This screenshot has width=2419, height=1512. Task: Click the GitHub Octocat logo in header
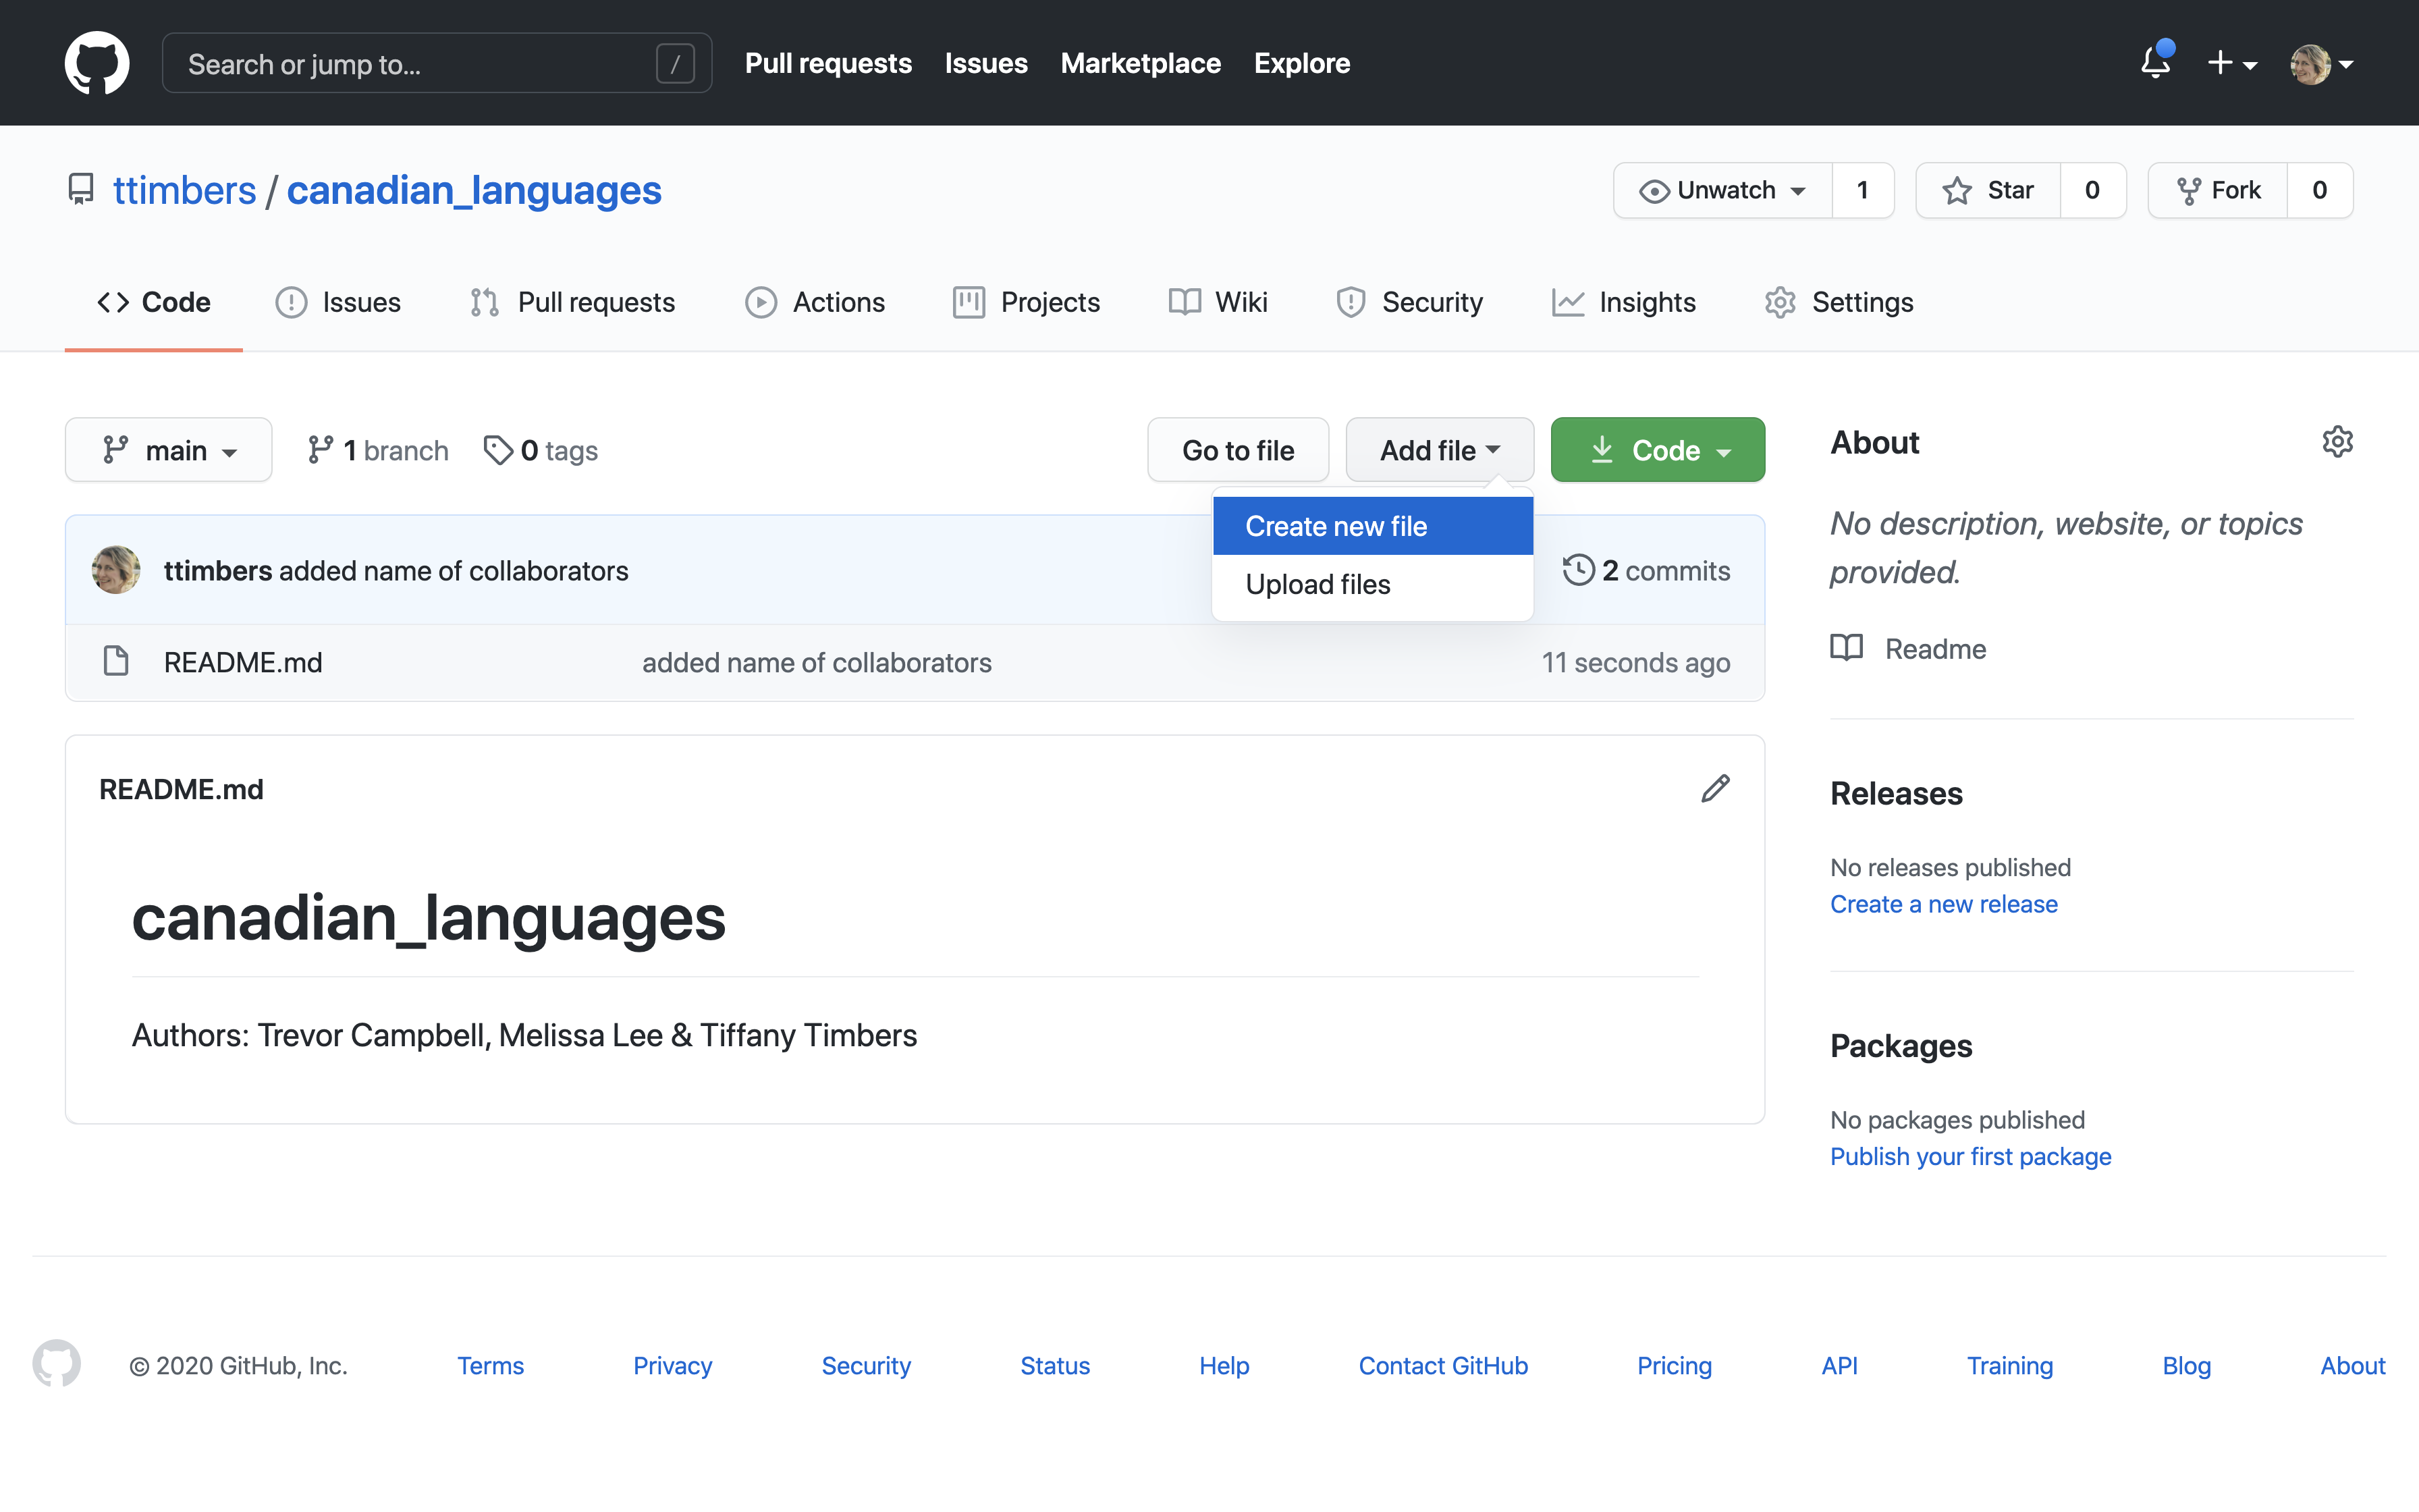pos(97,63)
